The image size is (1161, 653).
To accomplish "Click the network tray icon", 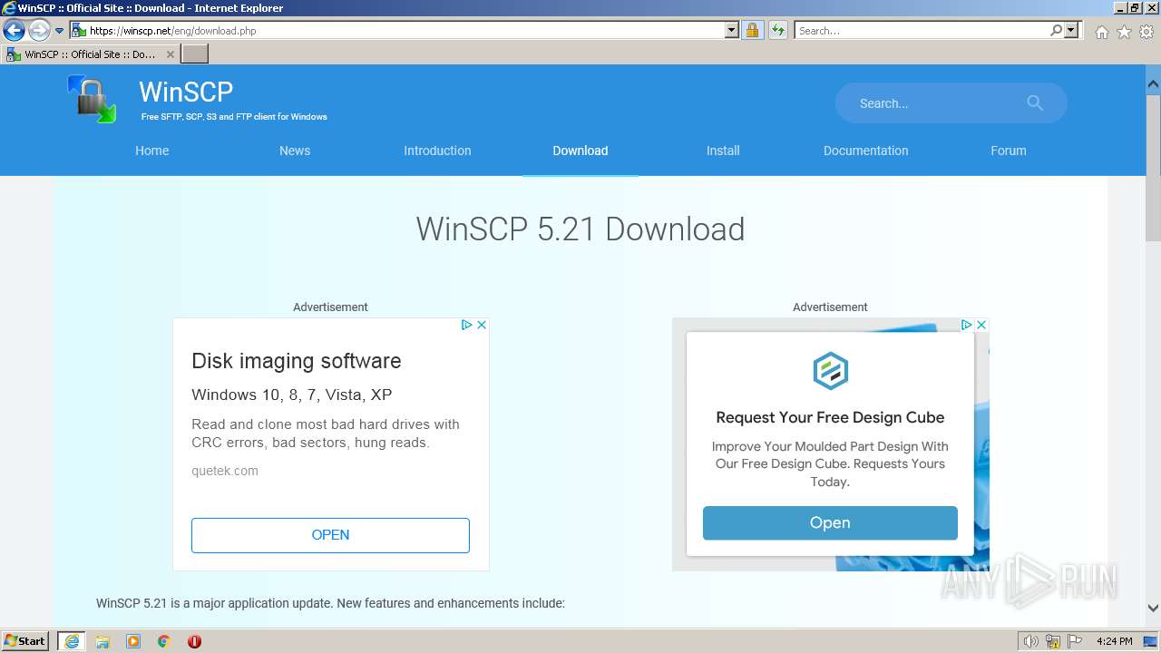I will click(x=1053, y=641).
